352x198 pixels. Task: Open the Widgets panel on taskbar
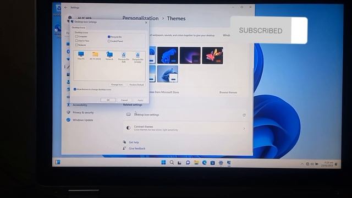point(58,162)
